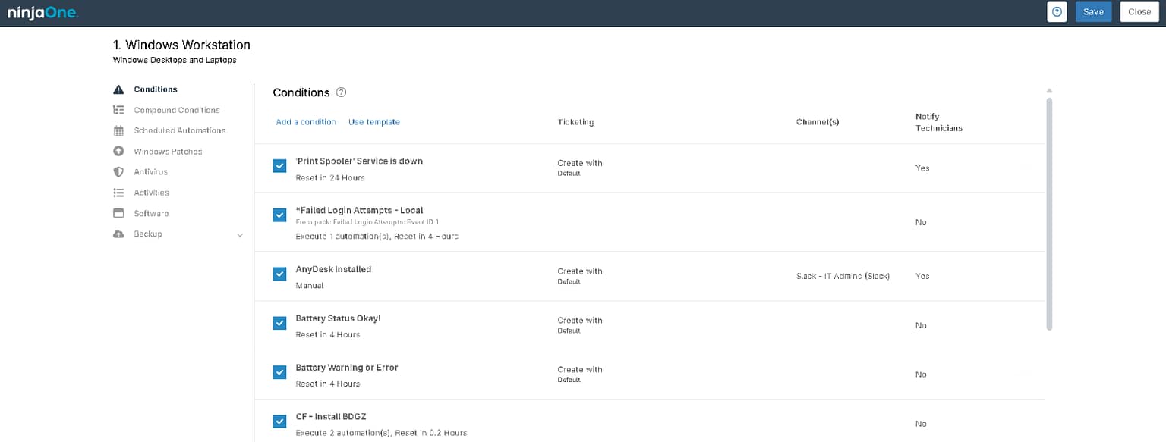Click the Add a condition link
Image resolution: width=1166 pixels, height=442 pixels.
tap(306, 122)
